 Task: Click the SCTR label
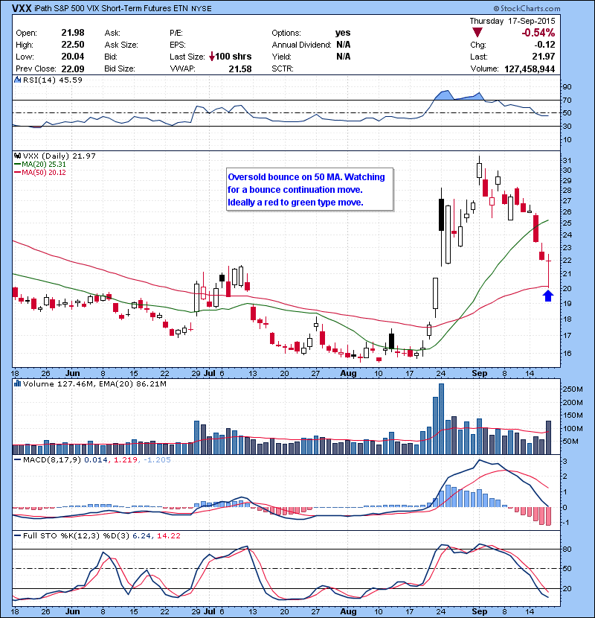pyautogui.click(x=283, y=69)
